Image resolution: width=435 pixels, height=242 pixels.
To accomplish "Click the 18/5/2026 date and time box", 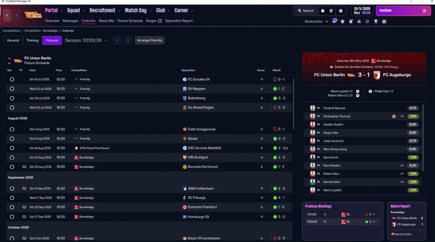I will click(x=362, y=11).
